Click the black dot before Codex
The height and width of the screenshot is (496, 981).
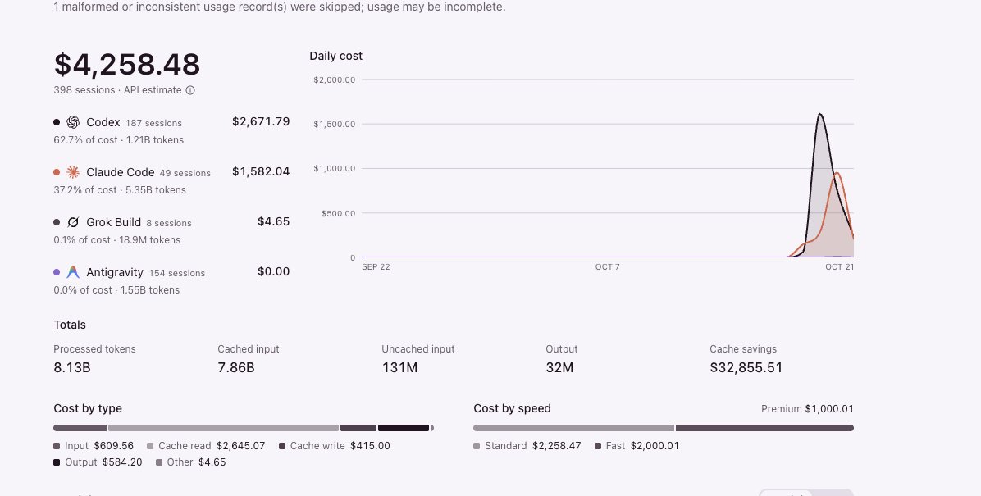[57, 123]
